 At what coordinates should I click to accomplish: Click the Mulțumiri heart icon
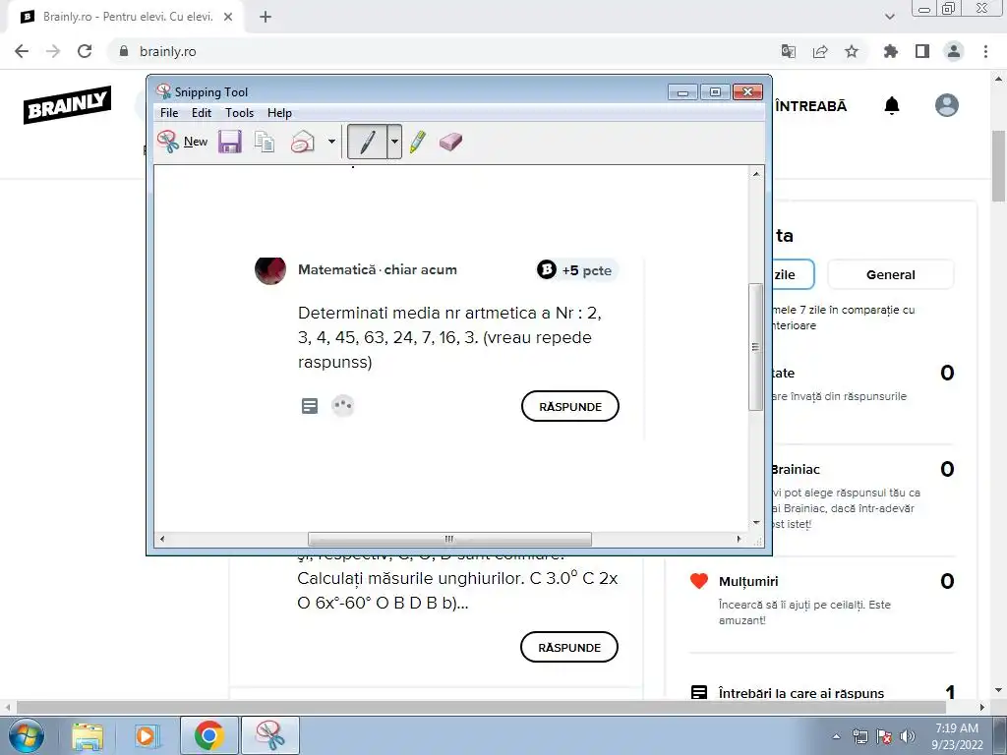pyautogui.click(x=699, y=581)
